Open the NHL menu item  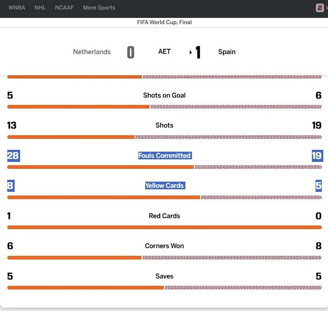[40, 8]
